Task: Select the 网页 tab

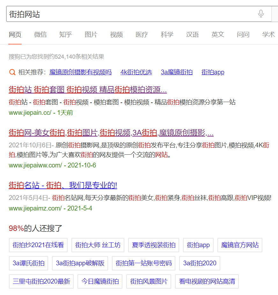Action: (15, 35)
